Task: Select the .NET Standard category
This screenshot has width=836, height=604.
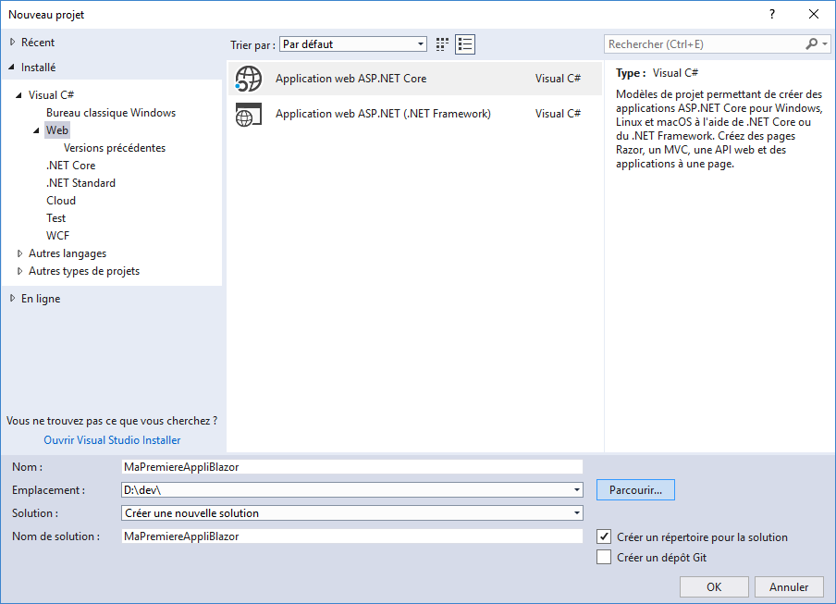Action: 80,183
